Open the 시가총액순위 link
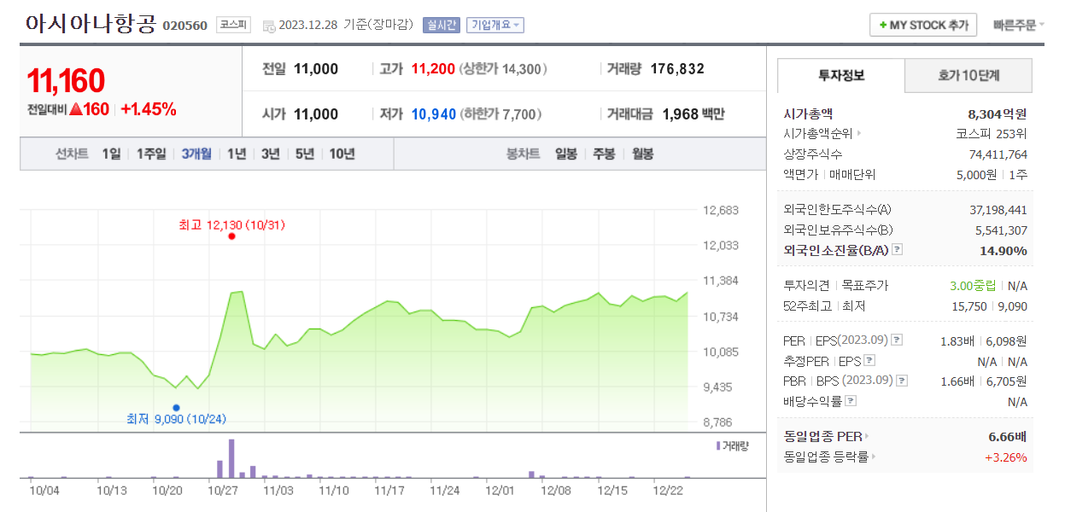Image resolution: width=1065 pixels, height=512 pixels. (822, 133)
